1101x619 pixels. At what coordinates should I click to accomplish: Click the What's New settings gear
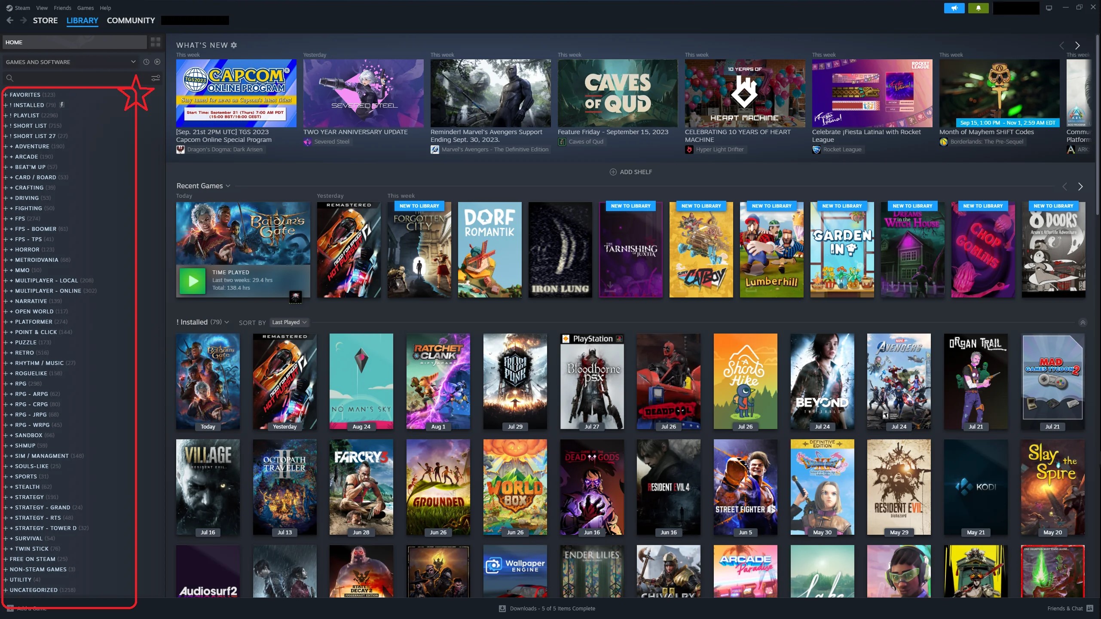(234, 45)
